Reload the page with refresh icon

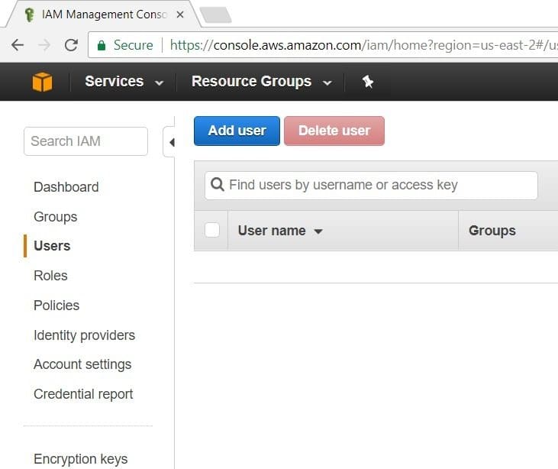click(71, 45)
